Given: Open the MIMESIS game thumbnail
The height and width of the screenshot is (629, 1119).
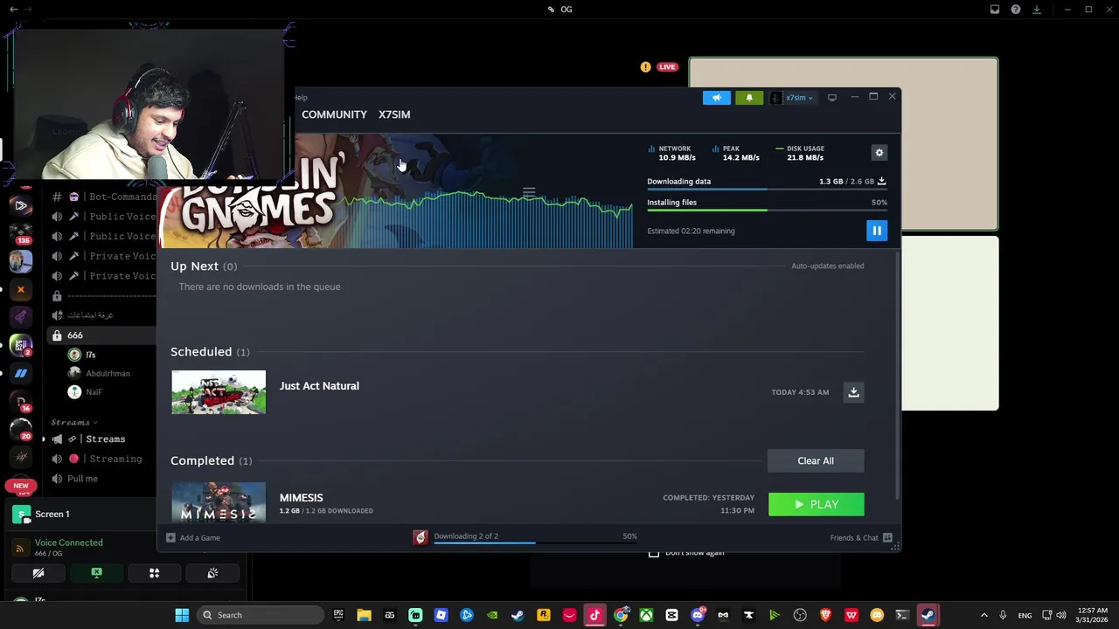Looking at the screenshot, I should click(x=219, y=501).
